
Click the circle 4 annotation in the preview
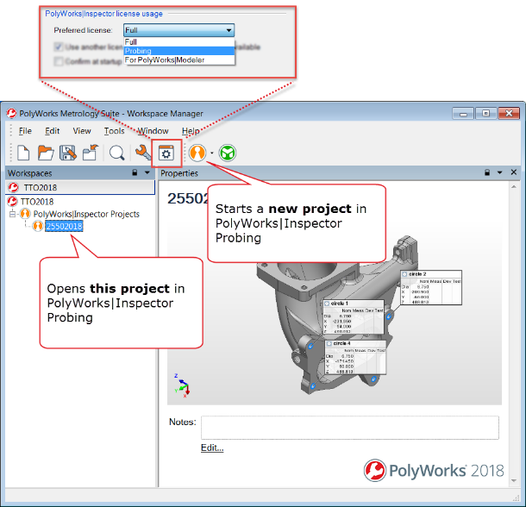click(x=355, y=357)
